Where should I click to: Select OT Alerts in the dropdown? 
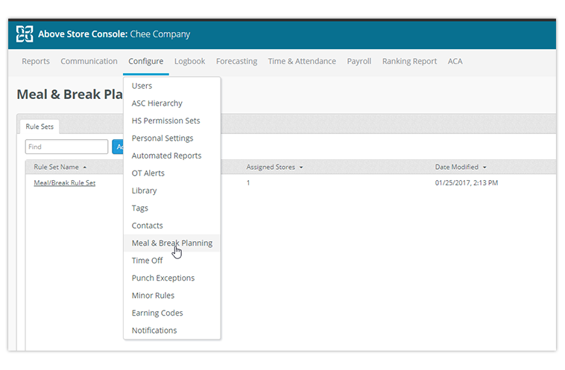[x=148, y=173]
